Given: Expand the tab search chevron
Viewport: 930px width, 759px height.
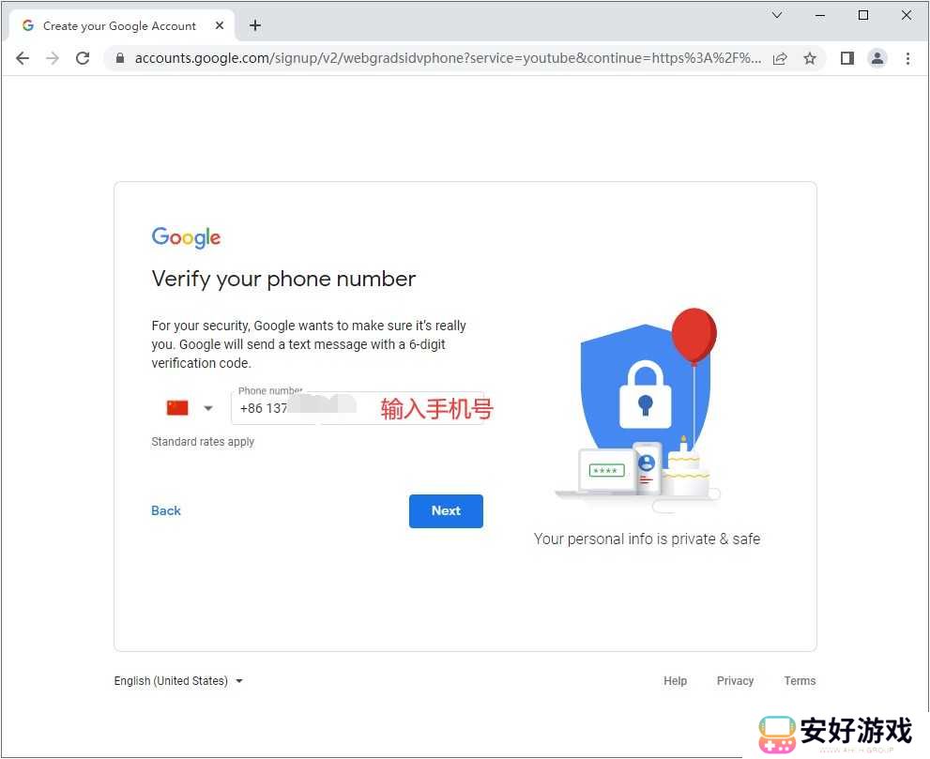Looking at the screenshot, I should pyautogui.click(x=777, y=15).
